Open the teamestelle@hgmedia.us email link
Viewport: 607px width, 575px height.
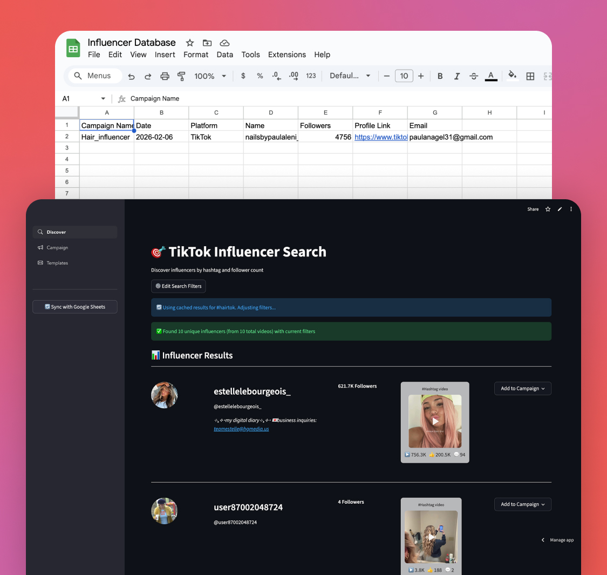click(x=241, y=429)
